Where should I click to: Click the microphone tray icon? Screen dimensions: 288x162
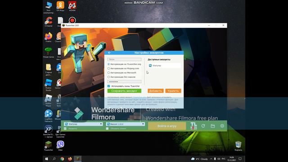tap(215, 159)
